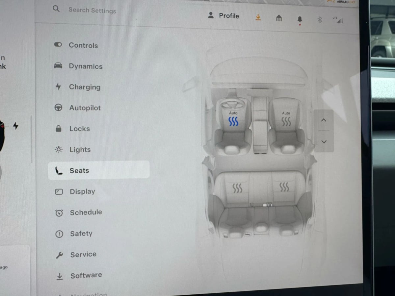Image resolution: width=395 pixels, height=296 pixels.
Task: Toggle the front passenger seat heater
Action: pos(286,121)
